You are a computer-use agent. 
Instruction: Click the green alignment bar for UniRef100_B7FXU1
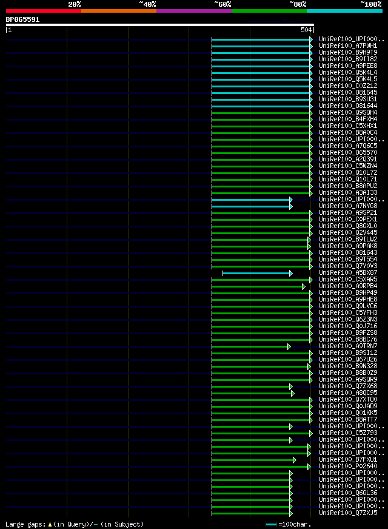tap(254, 460)
